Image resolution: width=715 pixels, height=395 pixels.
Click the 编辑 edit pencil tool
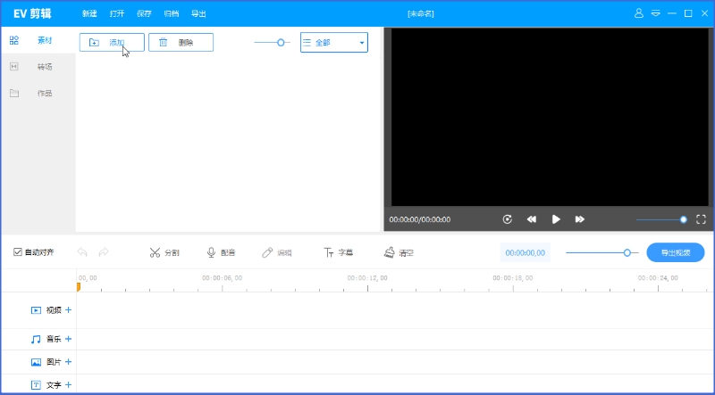point(277,252)
